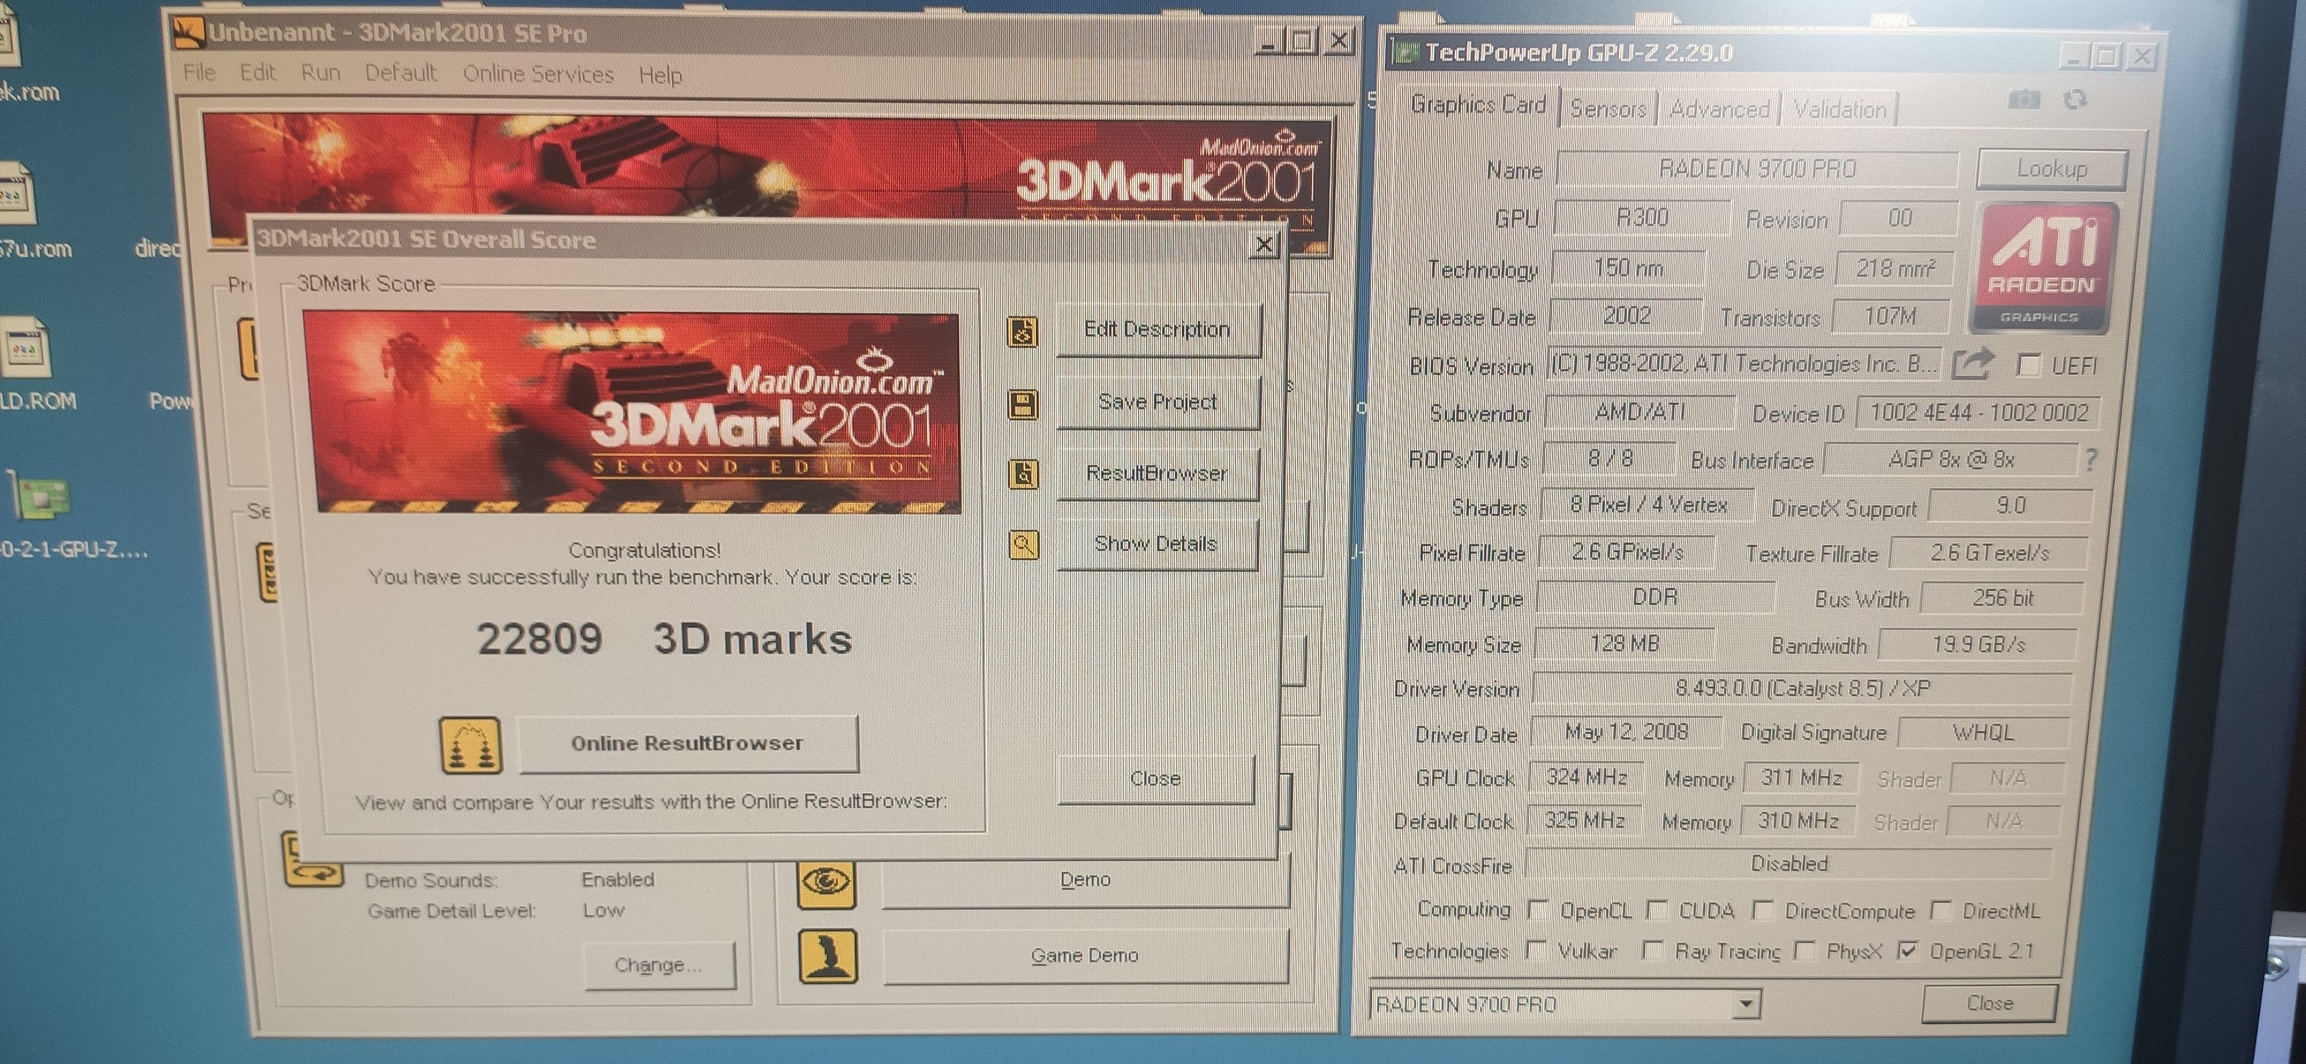This screenshot has width=2306, height=1064.
Task: Toggle the Ray Tracing checkbox
Action: click(x=1653, y=950)
